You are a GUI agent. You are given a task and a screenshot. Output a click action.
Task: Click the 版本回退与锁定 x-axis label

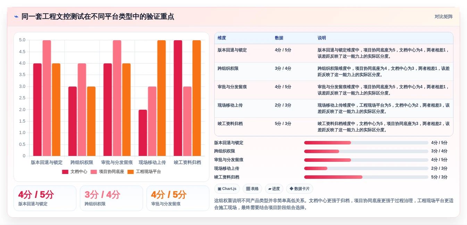click(47, 162)
